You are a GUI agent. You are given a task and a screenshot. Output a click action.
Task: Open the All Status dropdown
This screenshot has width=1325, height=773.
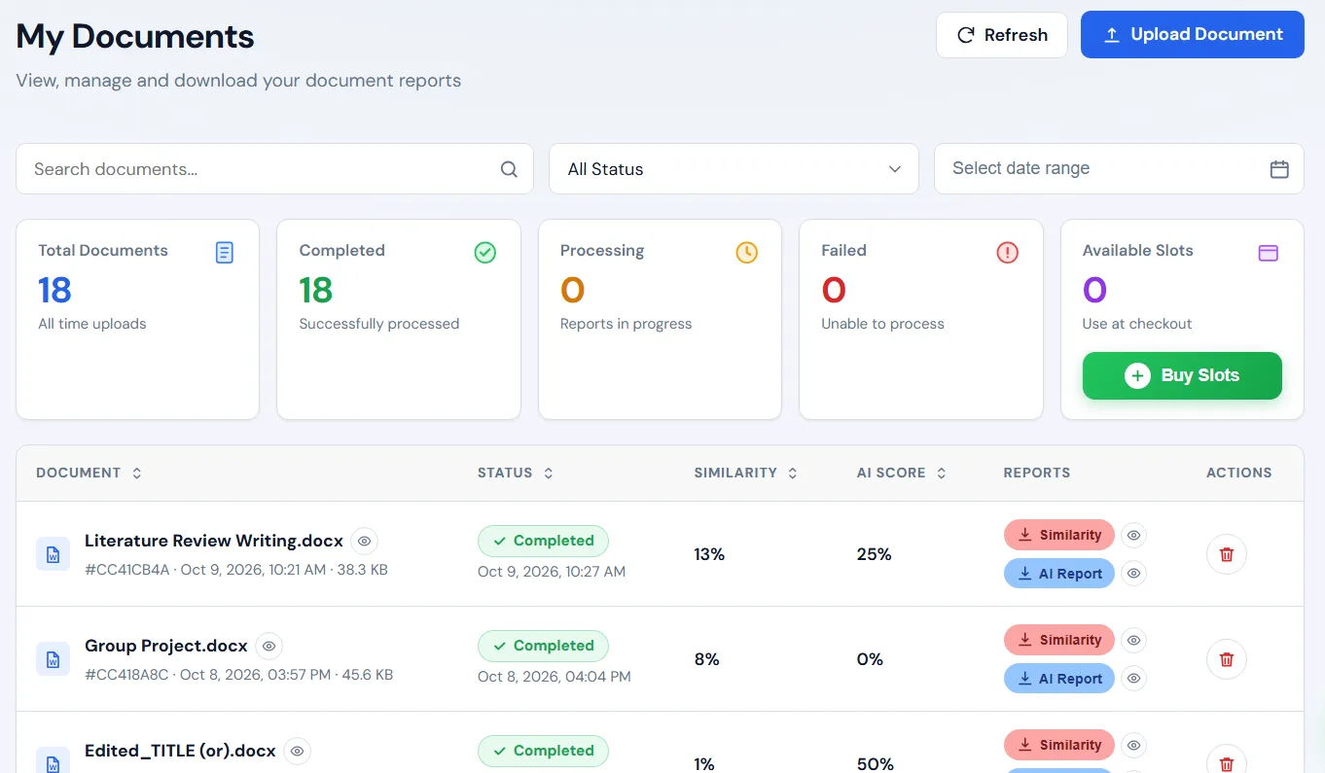pos(734,169)
